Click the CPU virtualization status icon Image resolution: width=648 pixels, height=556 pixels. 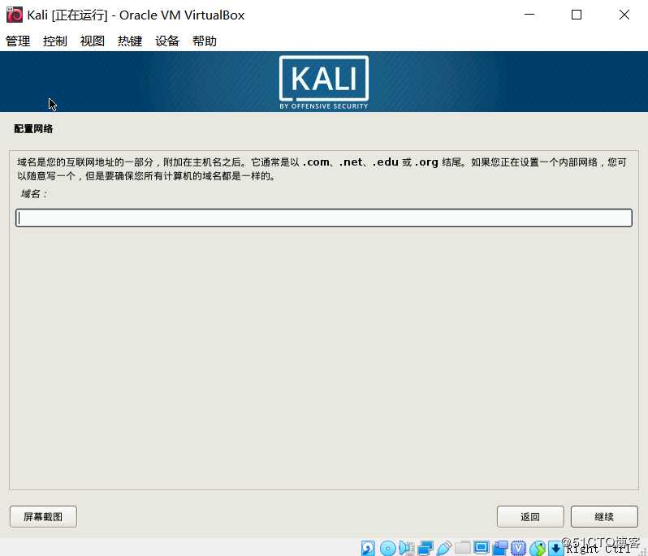click(518, 548)
